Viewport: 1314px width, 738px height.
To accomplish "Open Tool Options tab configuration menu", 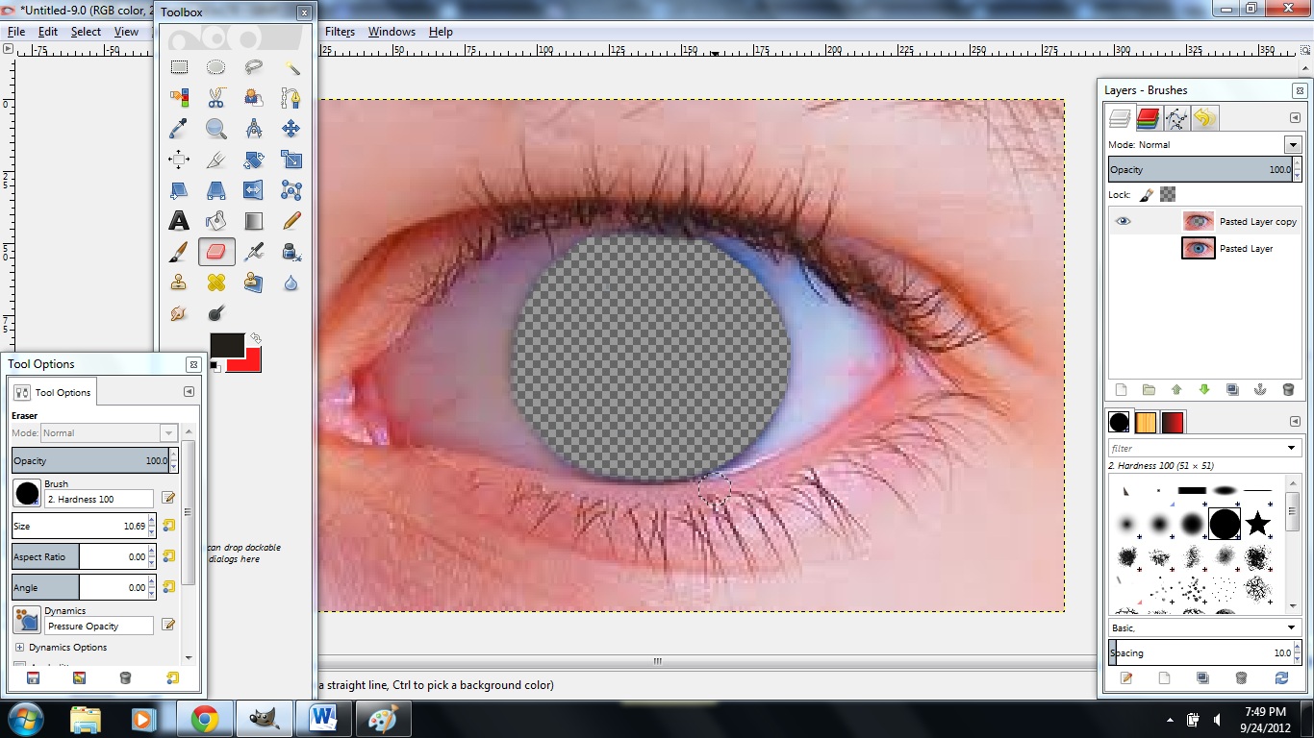I will pyautogui.click(x=189, y=392).
